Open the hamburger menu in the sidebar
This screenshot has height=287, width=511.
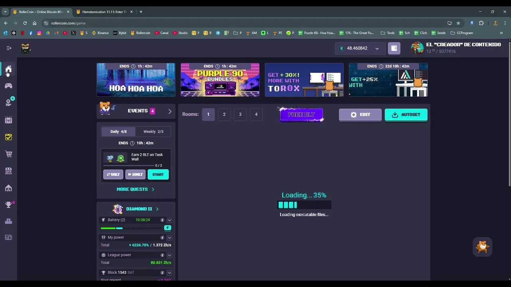pos(9,48)
